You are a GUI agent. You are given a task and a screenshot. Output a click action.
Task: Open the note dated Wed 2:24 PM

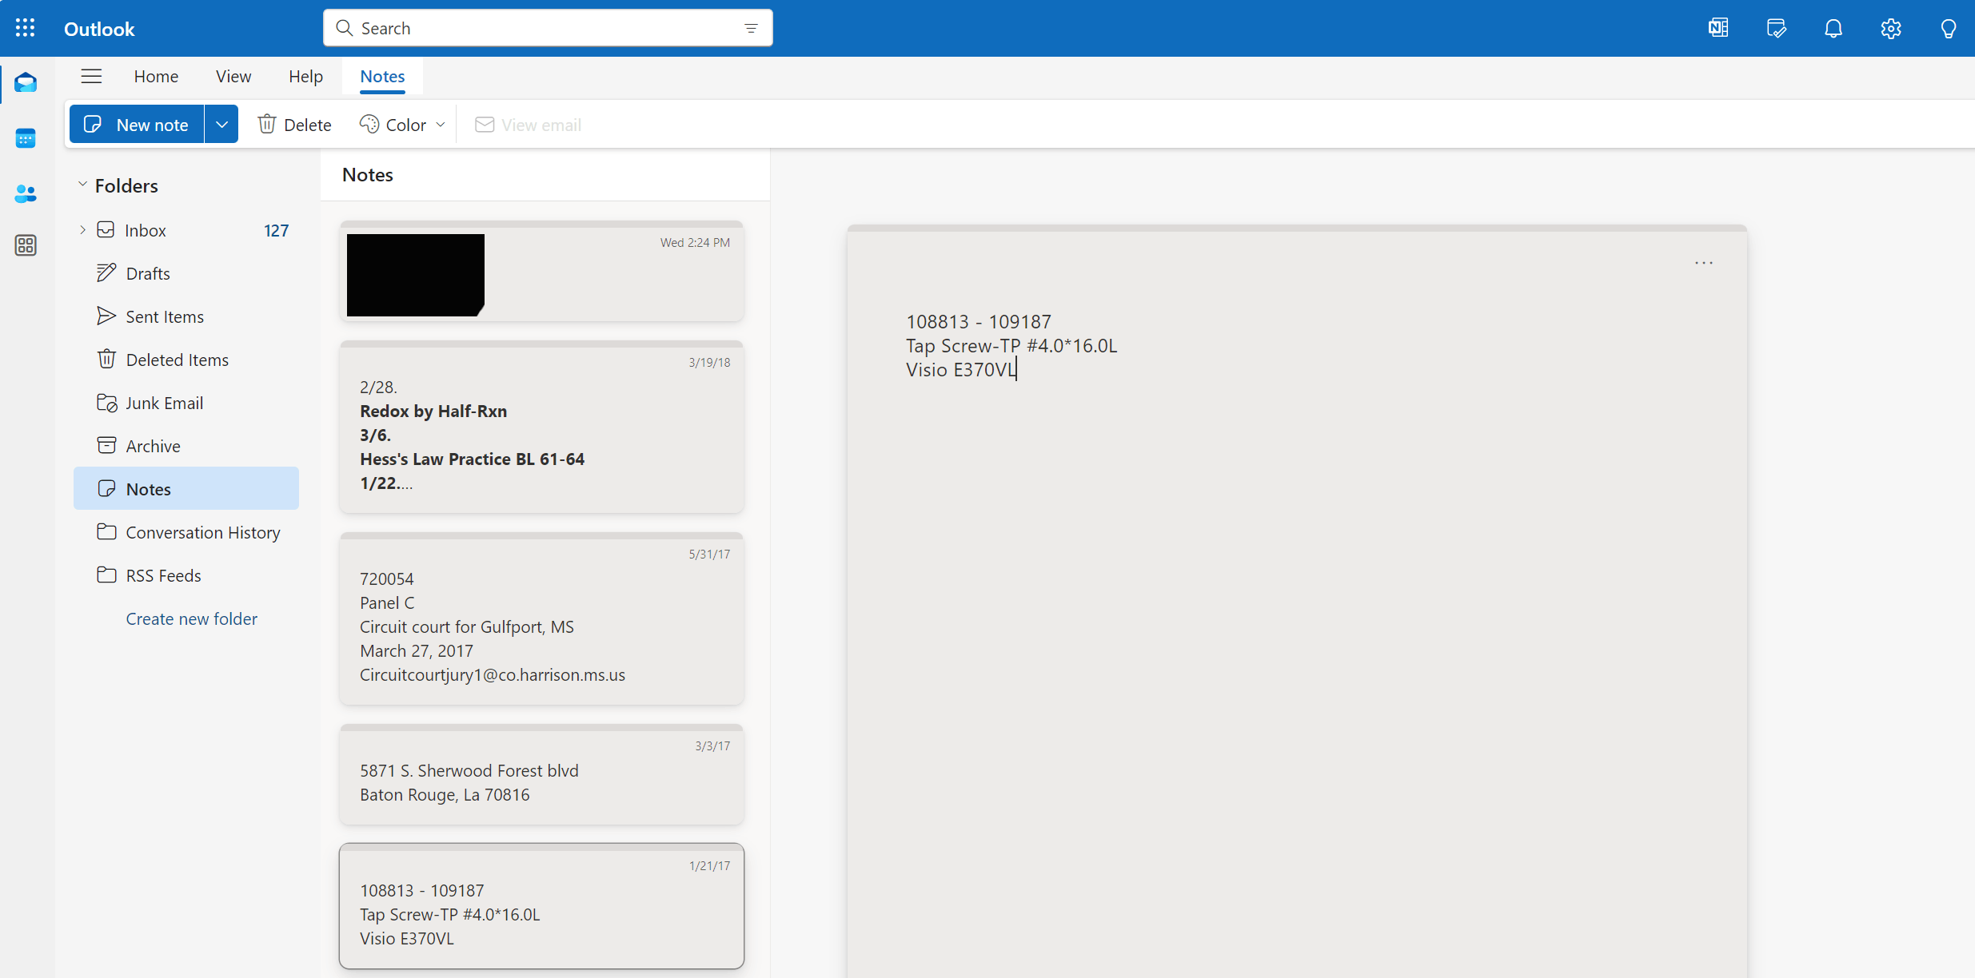click(x=541, y=271)
